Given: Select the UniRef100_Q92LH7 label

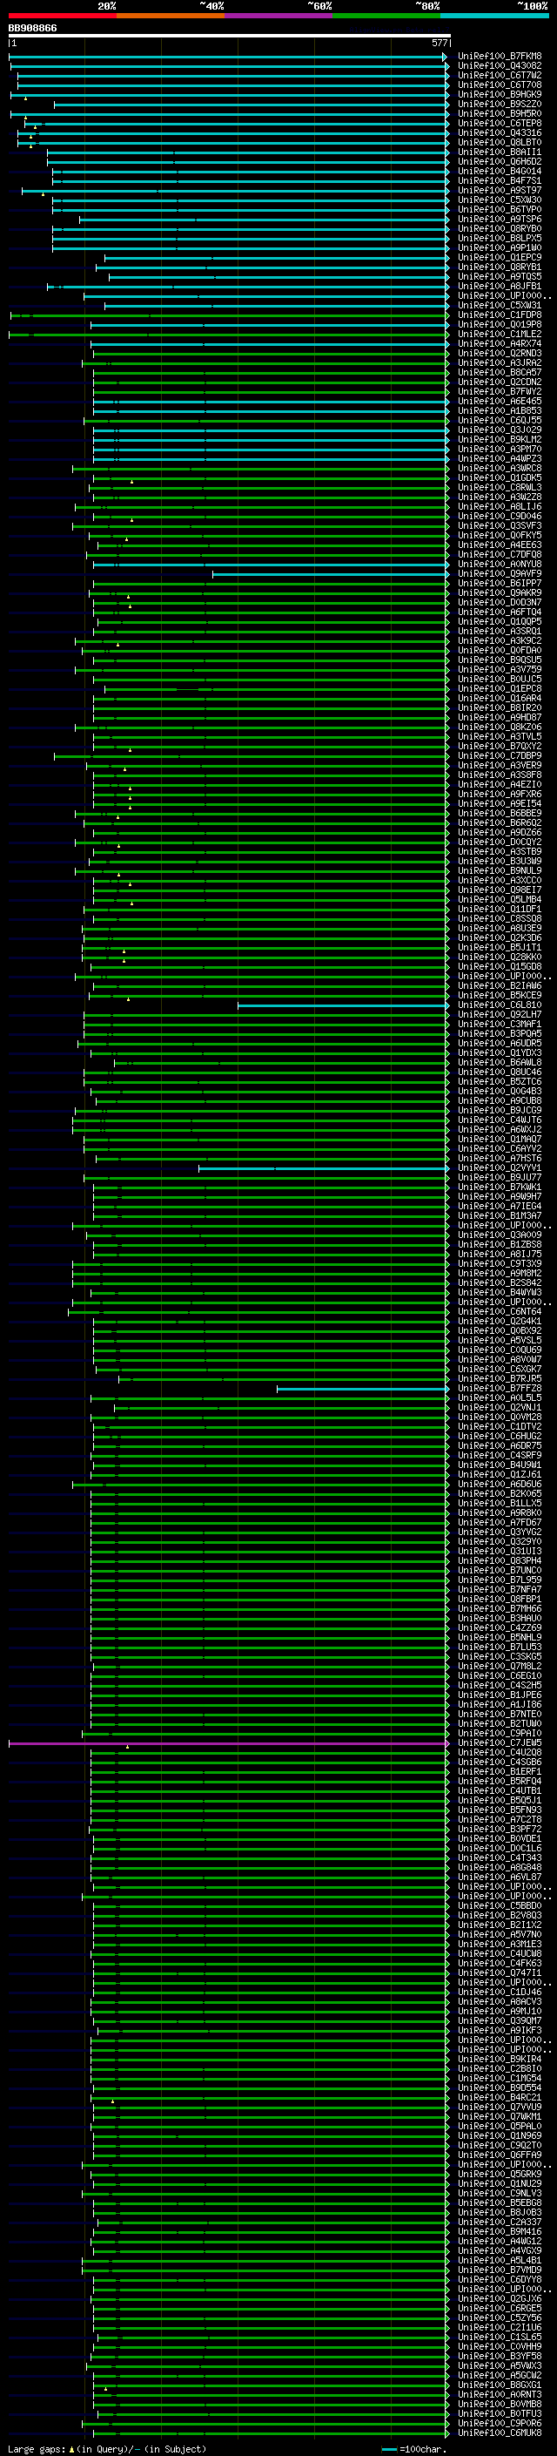Looking at the screenshot, I should 500,1014.
